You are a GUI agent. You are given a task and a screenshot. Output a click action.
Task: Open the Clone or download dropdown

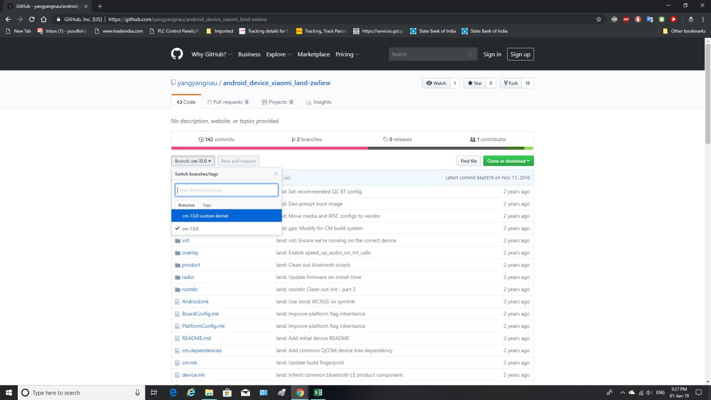(x=508, y=161)
